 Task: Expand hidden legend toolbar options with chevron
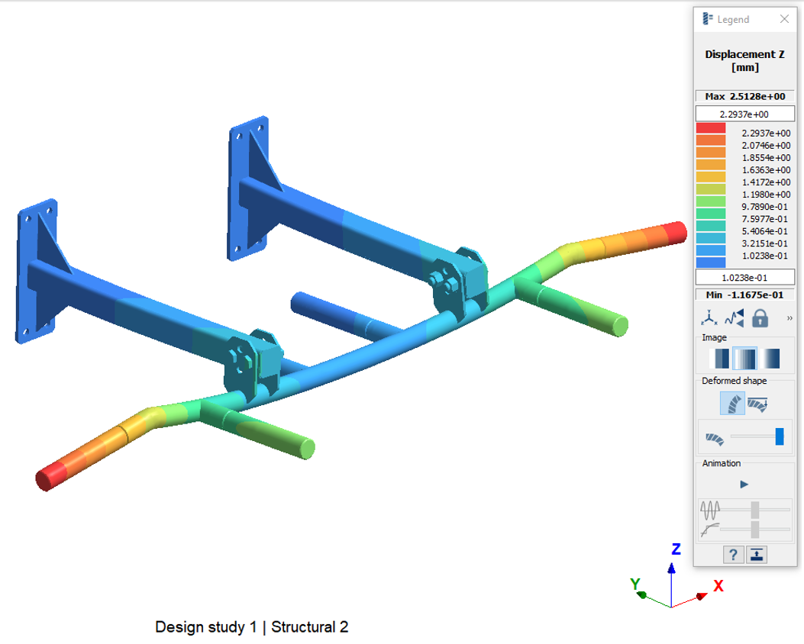[x=789, y=319]
